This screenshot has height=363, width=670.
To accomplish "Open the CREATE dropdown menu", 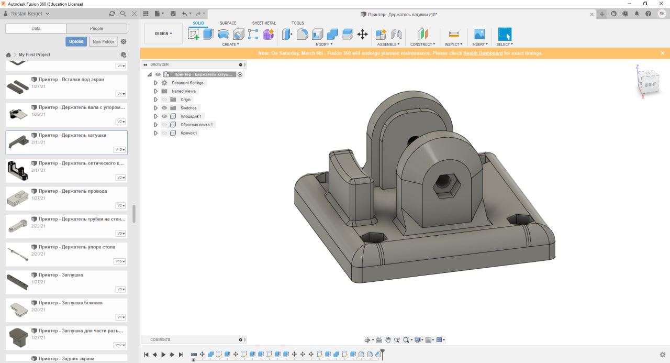I will 231,45.
